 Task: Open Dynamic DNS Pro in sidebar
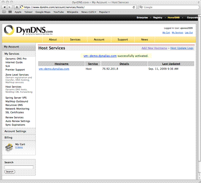tap(16, 59)
